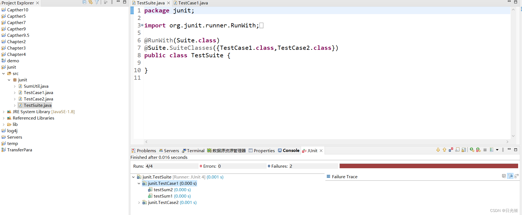Collapse junit.TestSuite in JUnit results
The image size is (522, 215).
133,177
